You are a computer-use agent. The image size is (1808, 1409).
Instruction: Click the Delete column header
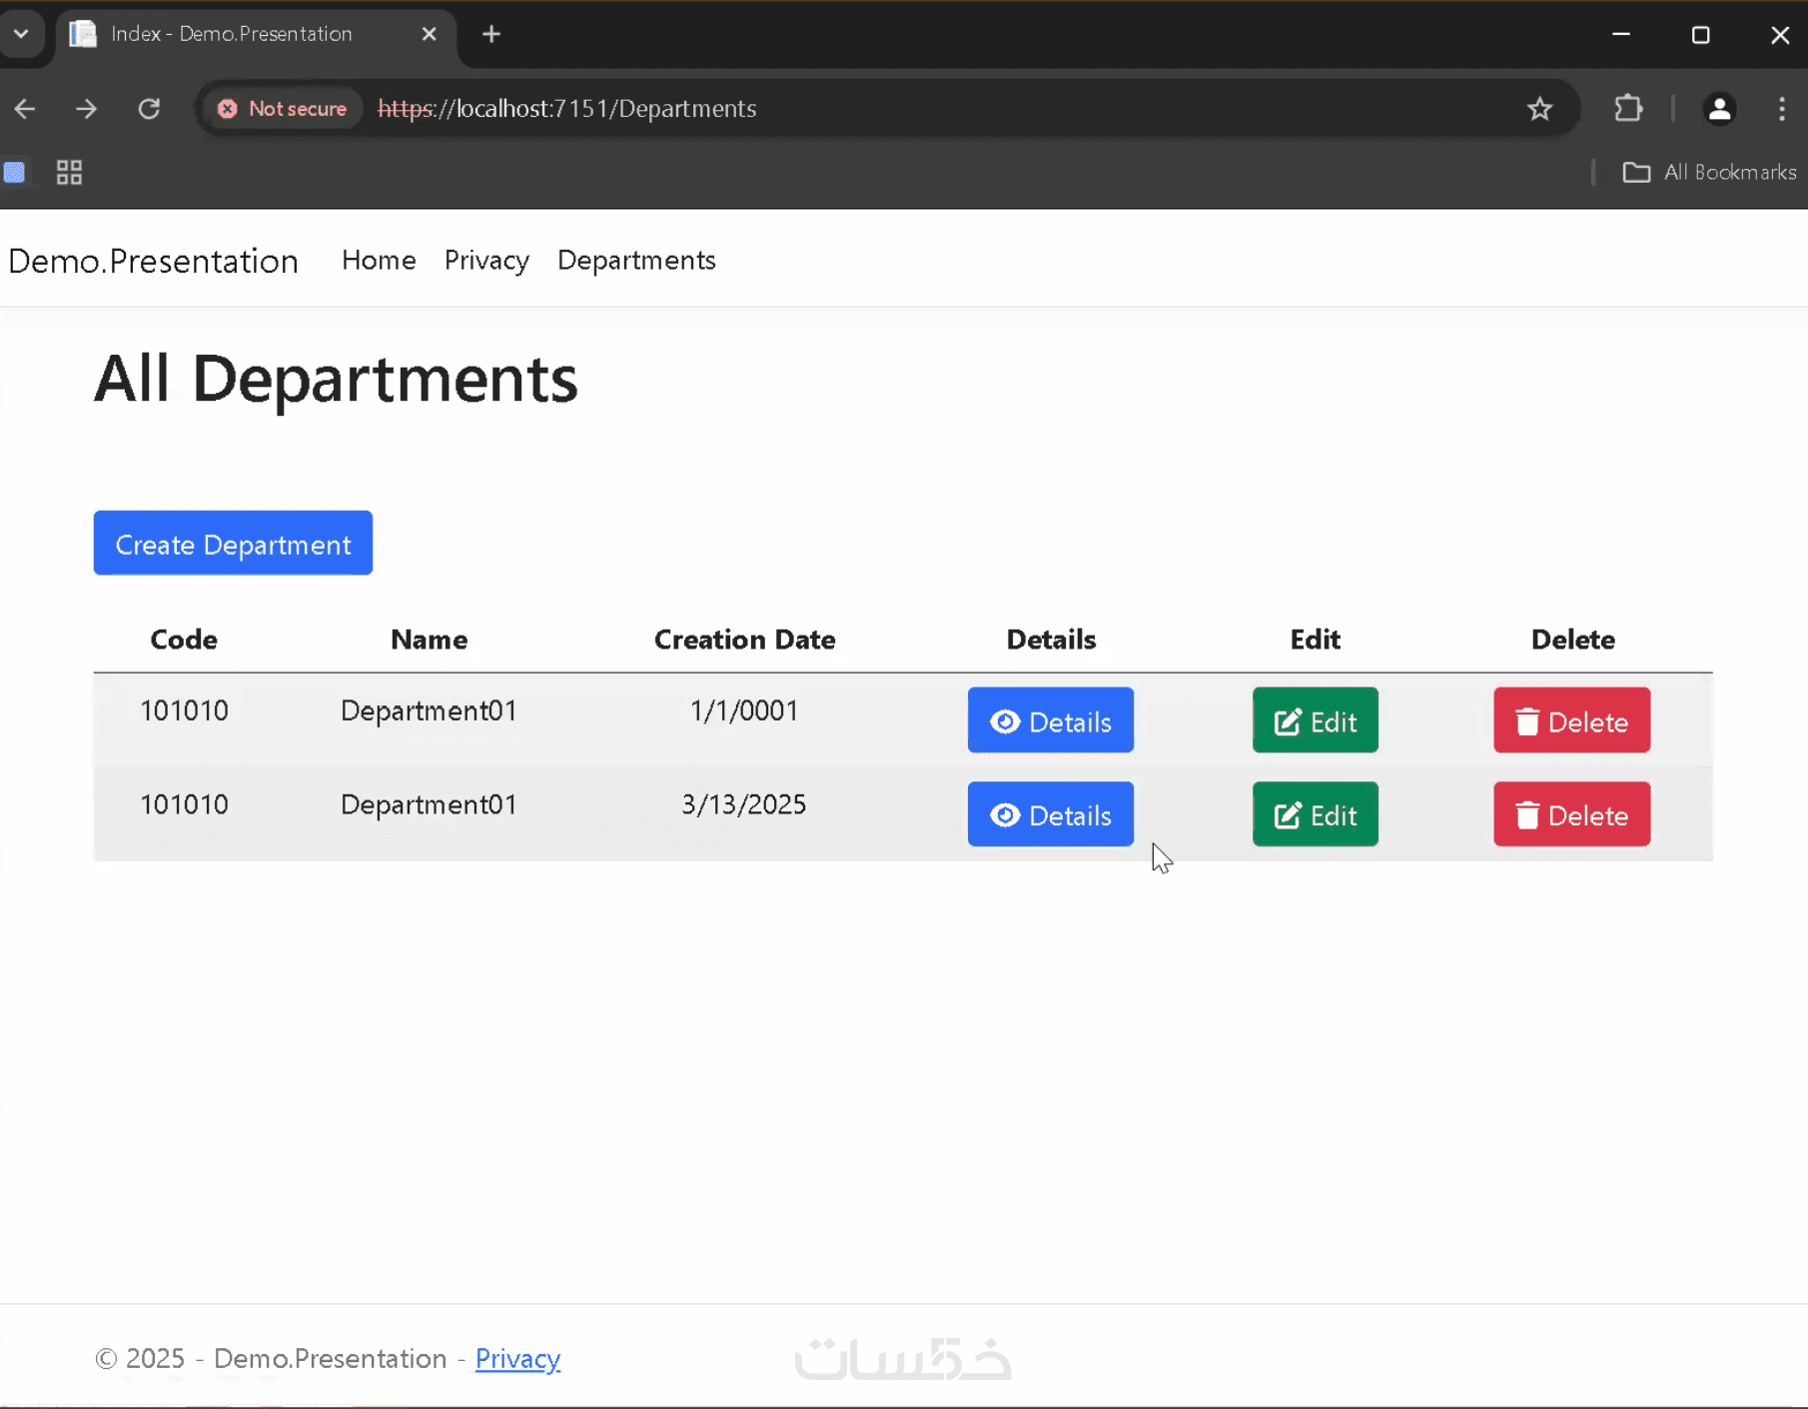(x=1573, y=640)
